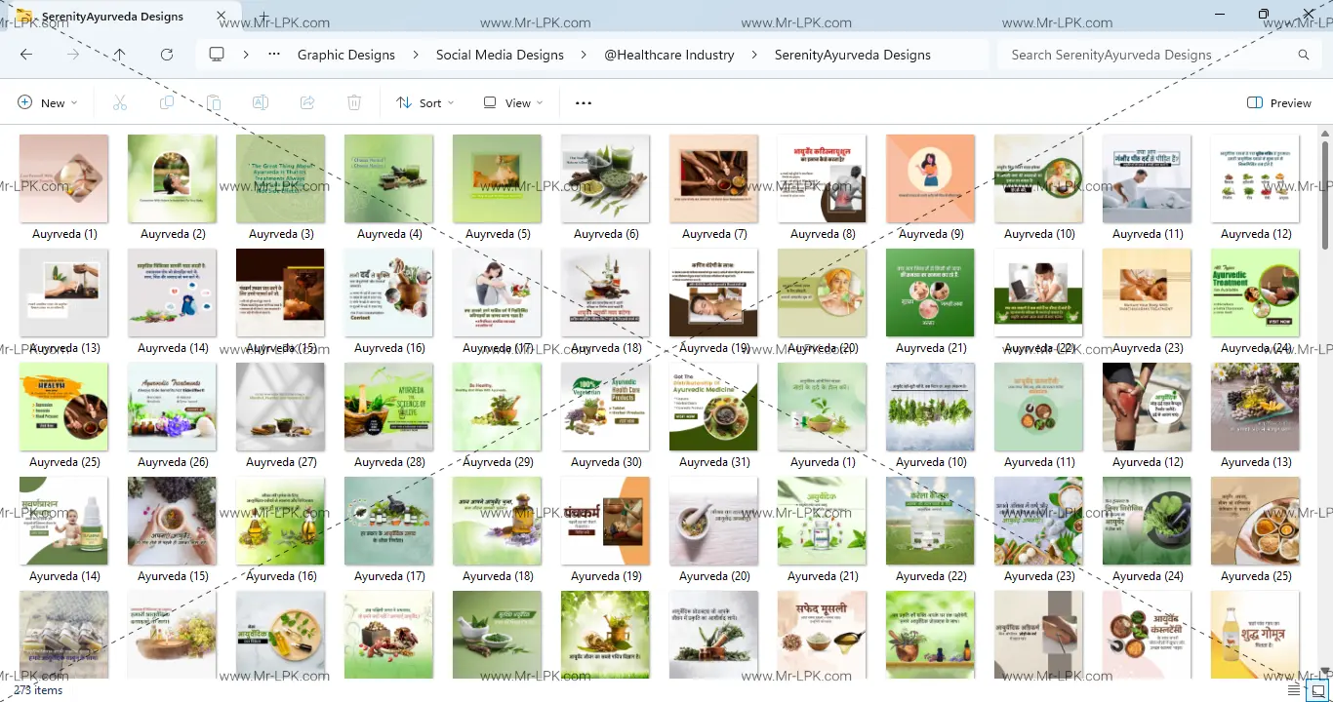The height and width of the screenshot is (702, 1333).
Task: Click the Rename icon in toolbar
Action: [261, 102]
